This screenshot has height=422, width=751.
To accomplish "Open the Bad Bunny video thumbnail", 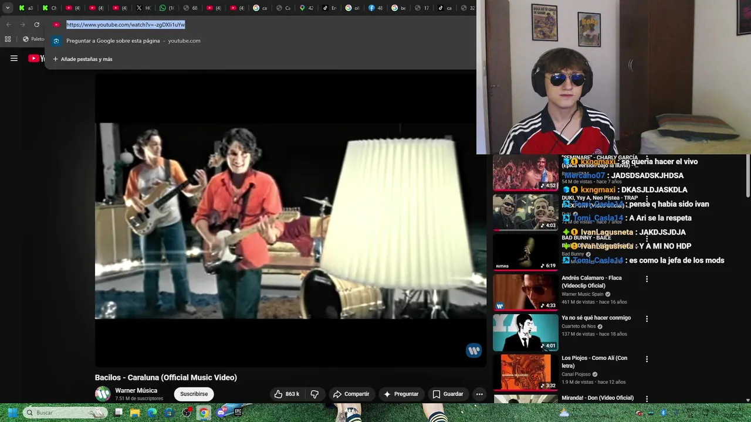I will tap(526, 253).
